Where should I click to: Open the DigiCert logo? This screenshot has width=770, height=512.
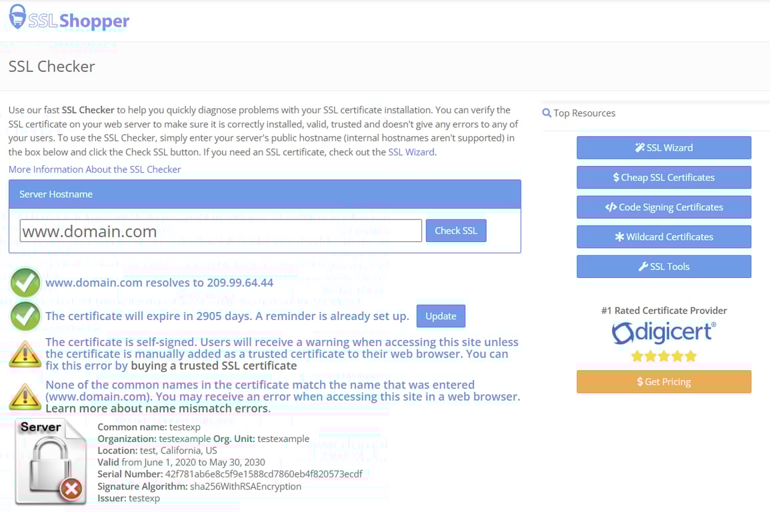663,333
